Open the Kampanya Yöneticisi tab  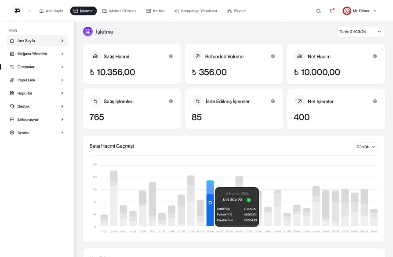[196, 11]
